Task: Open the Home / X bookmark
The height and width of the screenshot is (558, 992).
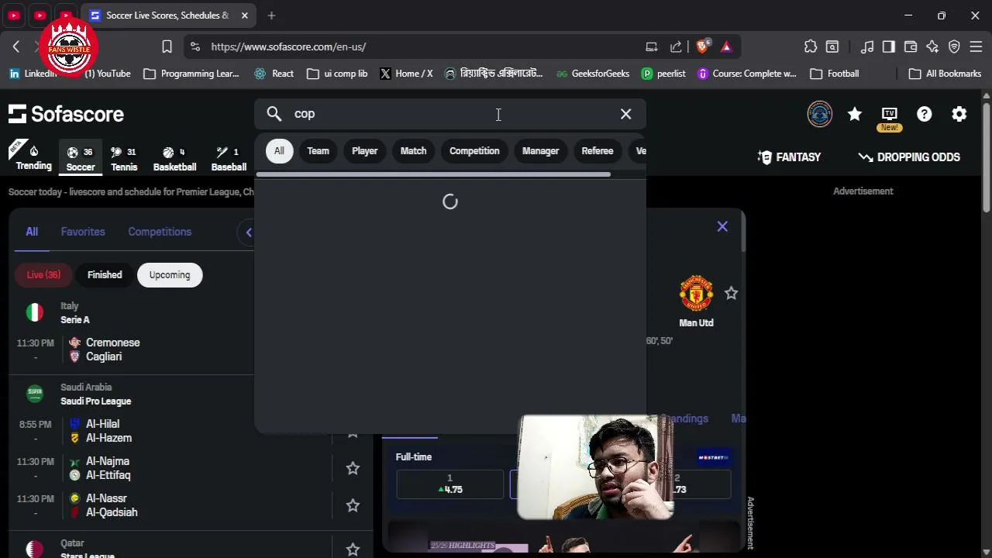Action: (406, 74)
